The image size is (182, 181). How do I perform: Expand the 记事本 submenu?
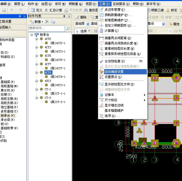123,95
